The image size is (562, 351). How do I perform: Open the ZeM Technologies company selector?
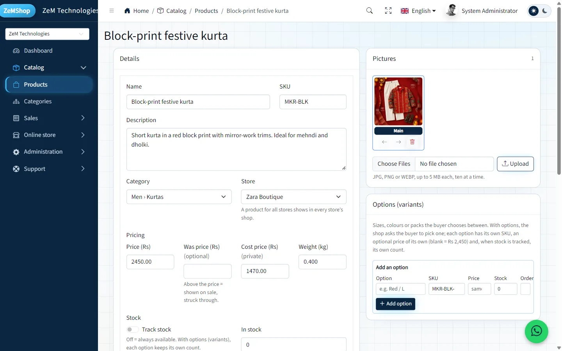tap(47, 34)
